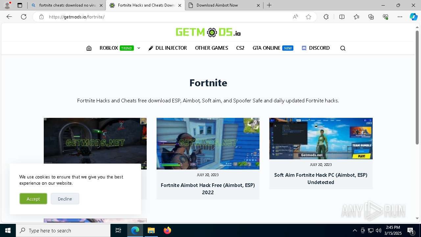Viewport: 421px width, 237px height.
Task: Open the browser profile icon
Action: (x=7, y=5)
